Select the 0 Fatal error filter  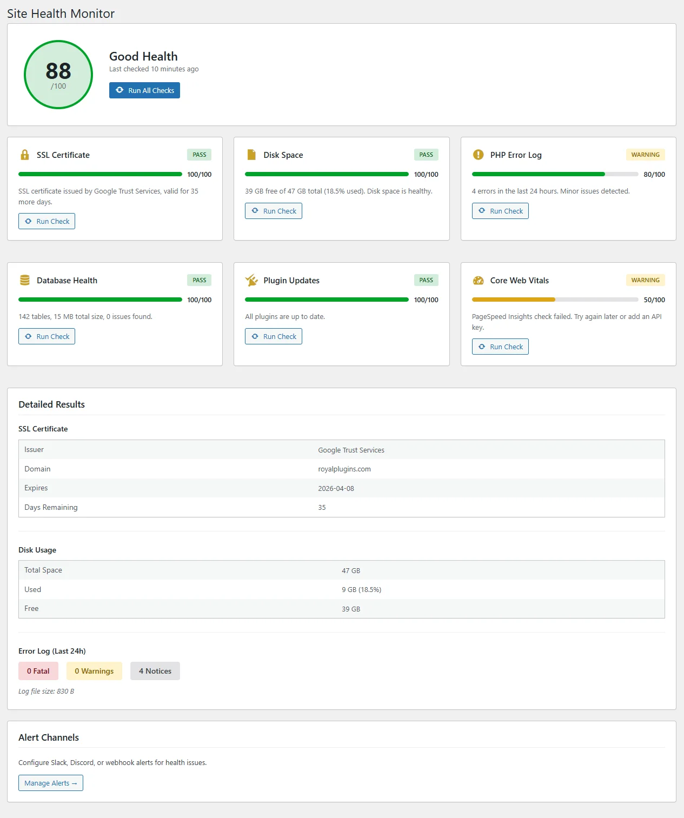tap(38, 670)
